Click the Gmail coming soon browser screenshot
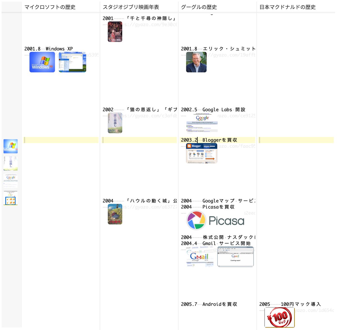Viewport: 337px width, 330px height. point(235,257)
